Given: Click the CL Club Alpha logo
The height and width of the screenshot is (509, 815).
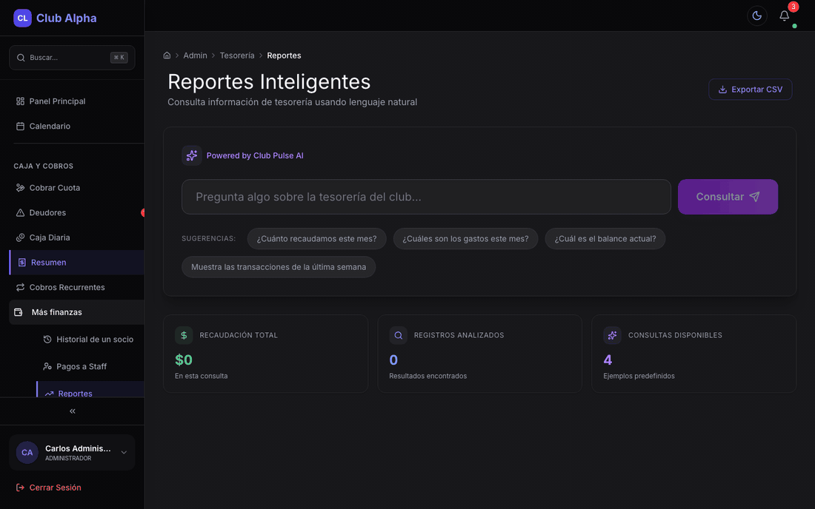Looking at the screenshot, I should click(x=55, y=18).
